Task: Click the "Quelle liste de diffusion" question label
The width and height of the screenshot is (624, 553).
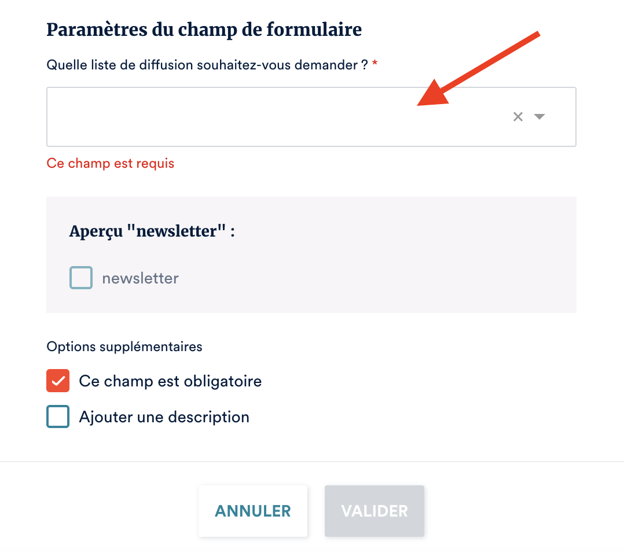Action: (207, 65)
